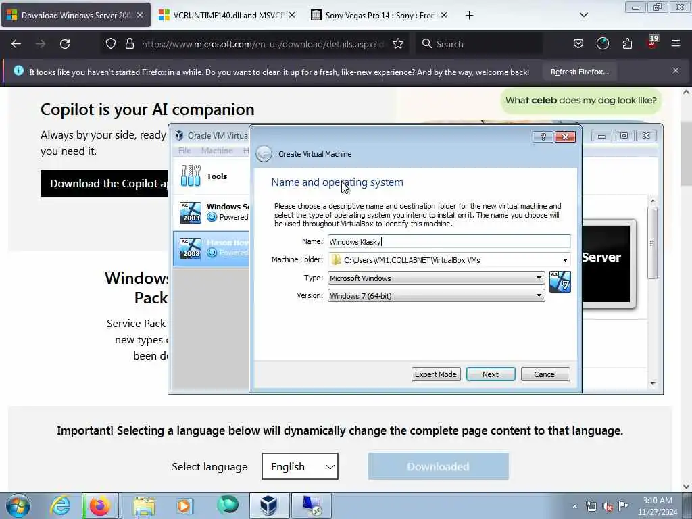The height and width of the screenshot is (519, 692).
Task: Click the microsoft.com address bar
Action: (263, 44)
